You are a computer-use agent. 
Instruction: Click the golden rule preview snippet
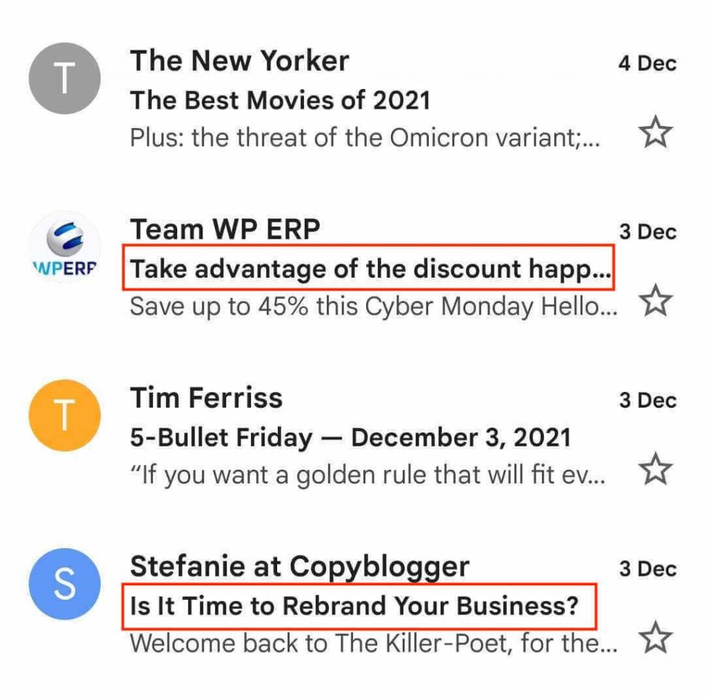[367, 475]
